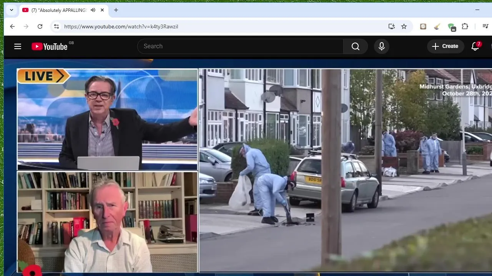Go forward in browser history
492x276 pixels.
point(26,26)
